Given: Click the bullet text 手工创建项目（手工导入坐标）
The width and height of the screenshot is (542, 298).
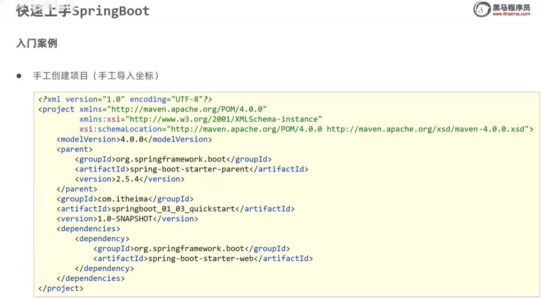Looking at the screenshot, I should [x=96, y=76].
